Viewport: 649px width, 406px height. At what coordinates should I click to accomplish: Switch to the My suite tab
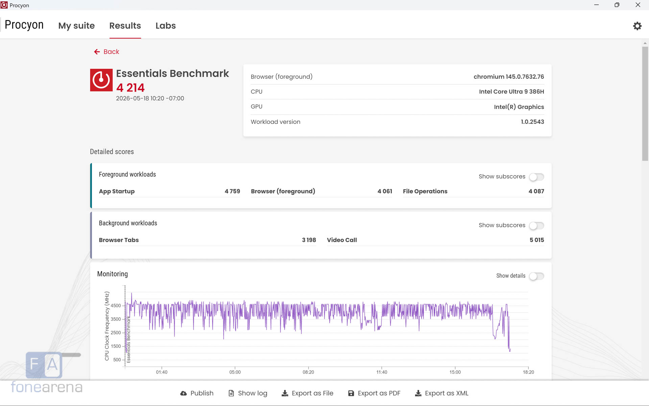[76, 26]
